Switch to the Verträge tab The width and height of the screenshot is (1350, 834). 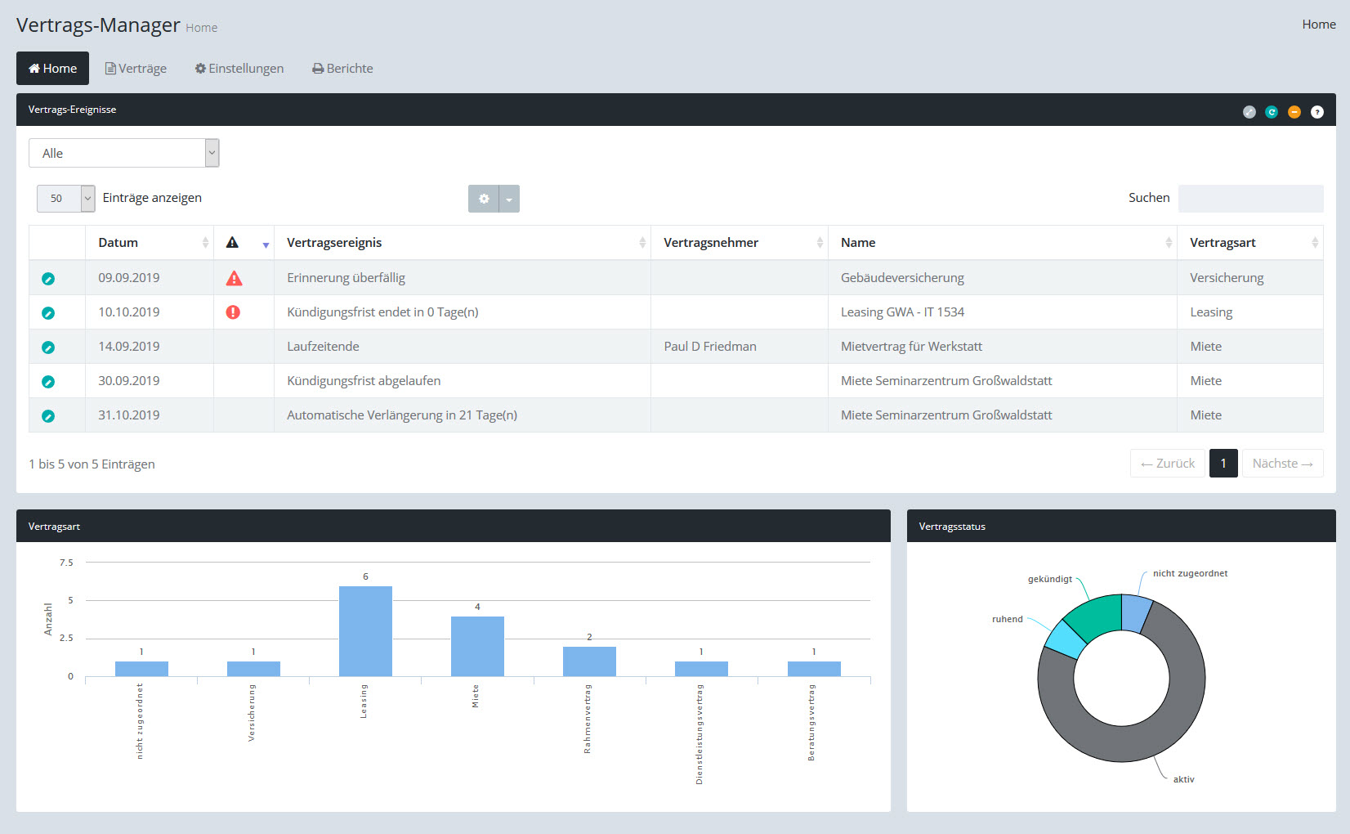136,69
